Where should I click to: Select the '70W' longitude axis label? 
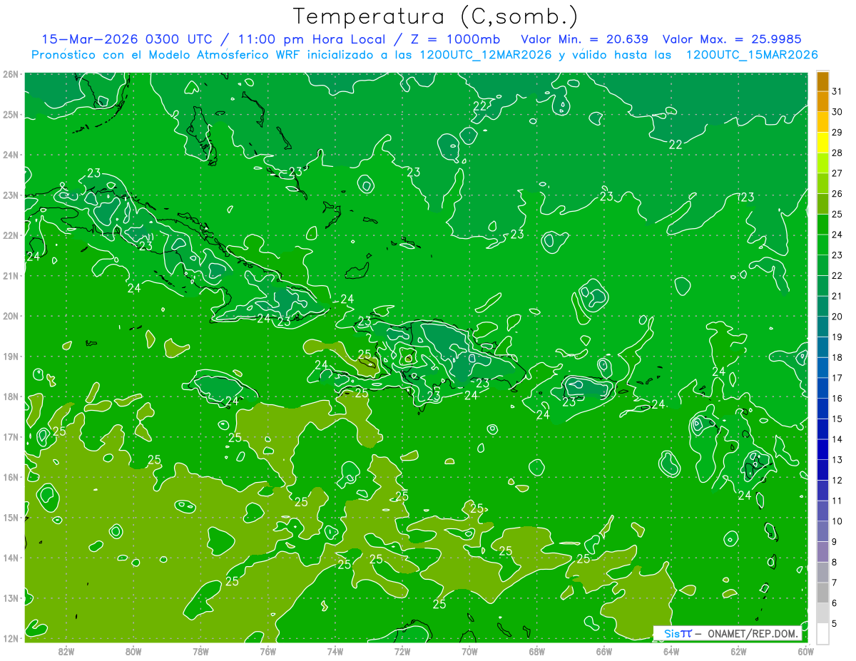click(469, 651)
